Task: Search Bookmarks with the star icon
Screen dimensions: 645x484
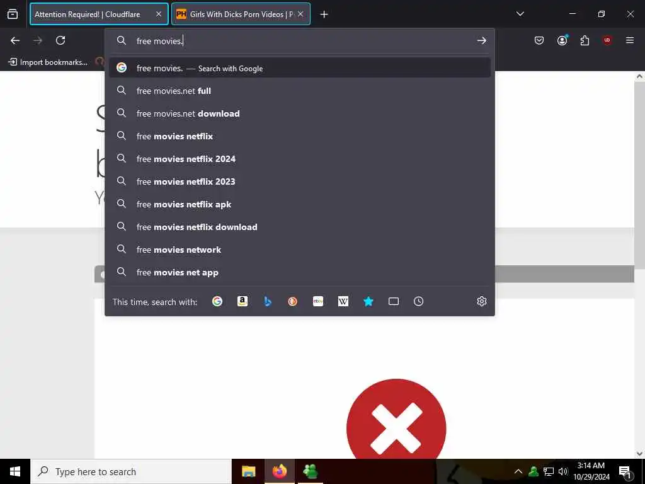Action: click(368, 301)
